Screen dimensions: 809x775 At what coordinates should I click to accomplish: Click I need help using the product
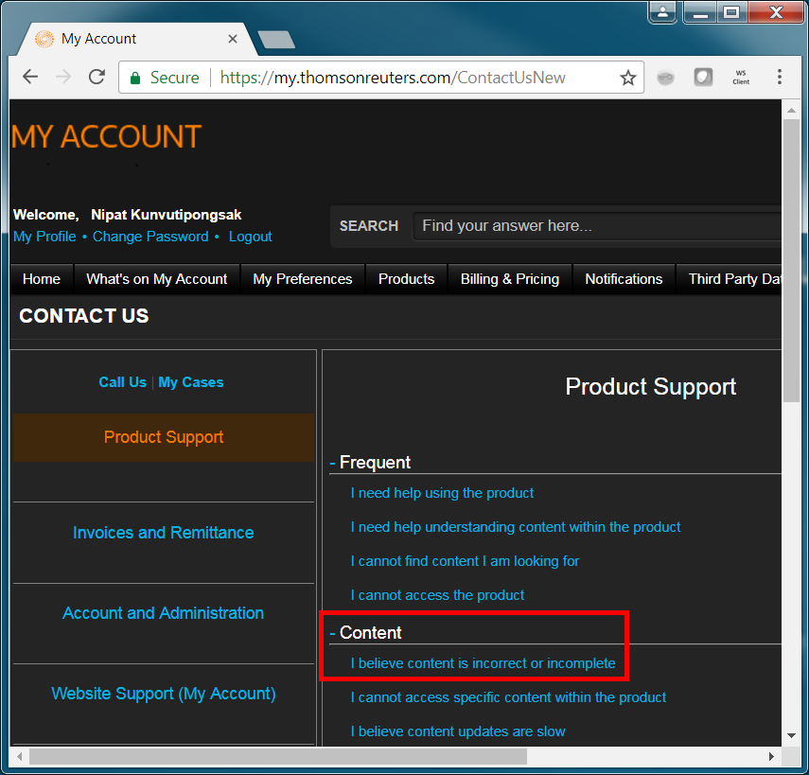442,493
